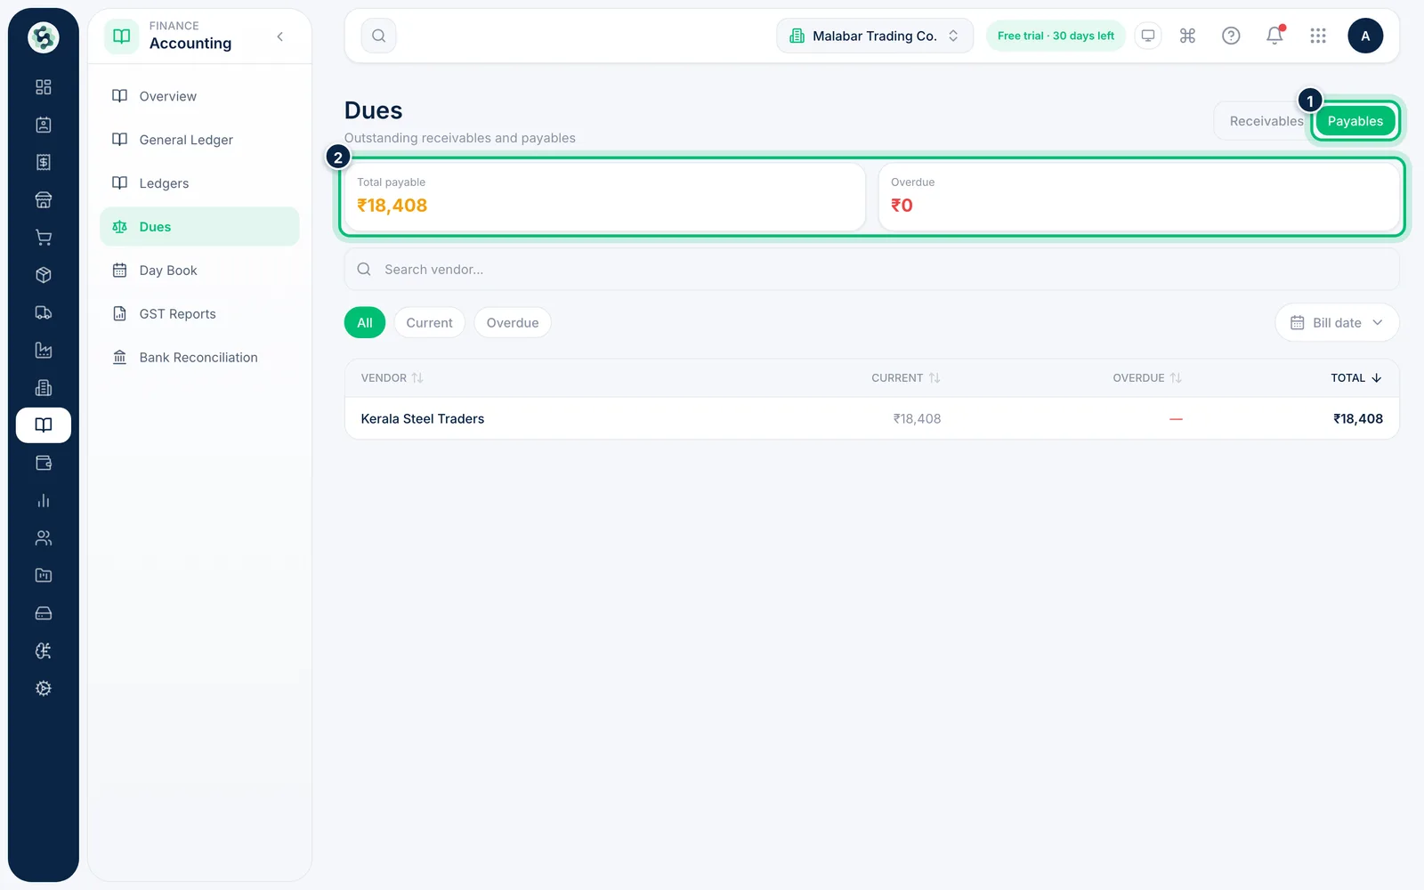Click the factory icon in left rail

(x=43, y=351)
